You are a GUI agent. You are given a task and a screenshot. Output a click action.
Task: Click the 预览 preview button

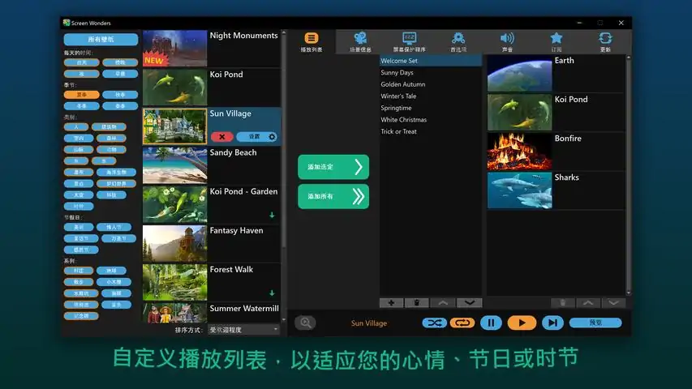[595, 323]
